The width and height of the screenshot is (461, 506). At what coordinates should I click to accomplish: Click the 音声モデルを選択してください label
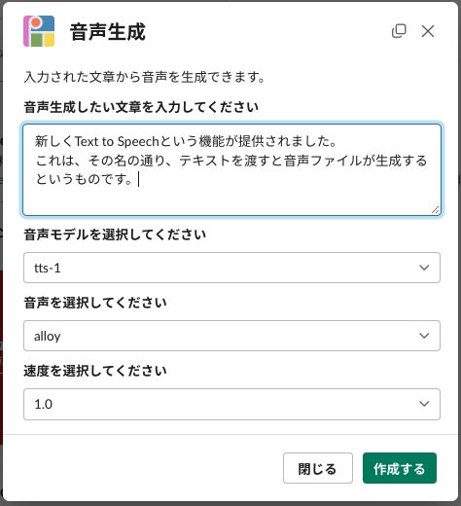click(115, 235)
